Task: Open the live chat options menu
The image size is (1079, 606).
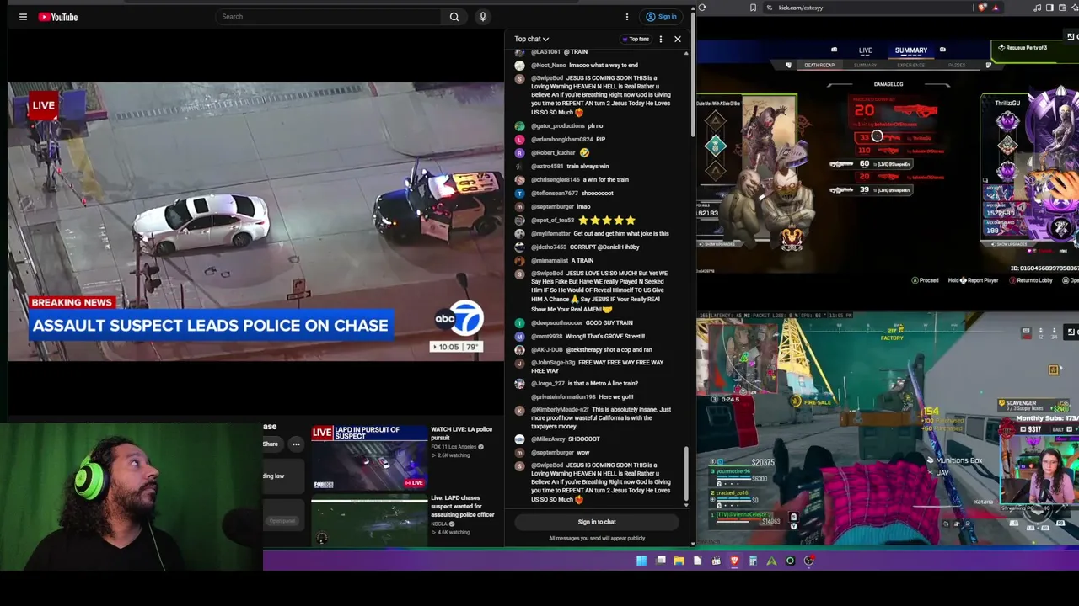Action: [x=661, y=39]
